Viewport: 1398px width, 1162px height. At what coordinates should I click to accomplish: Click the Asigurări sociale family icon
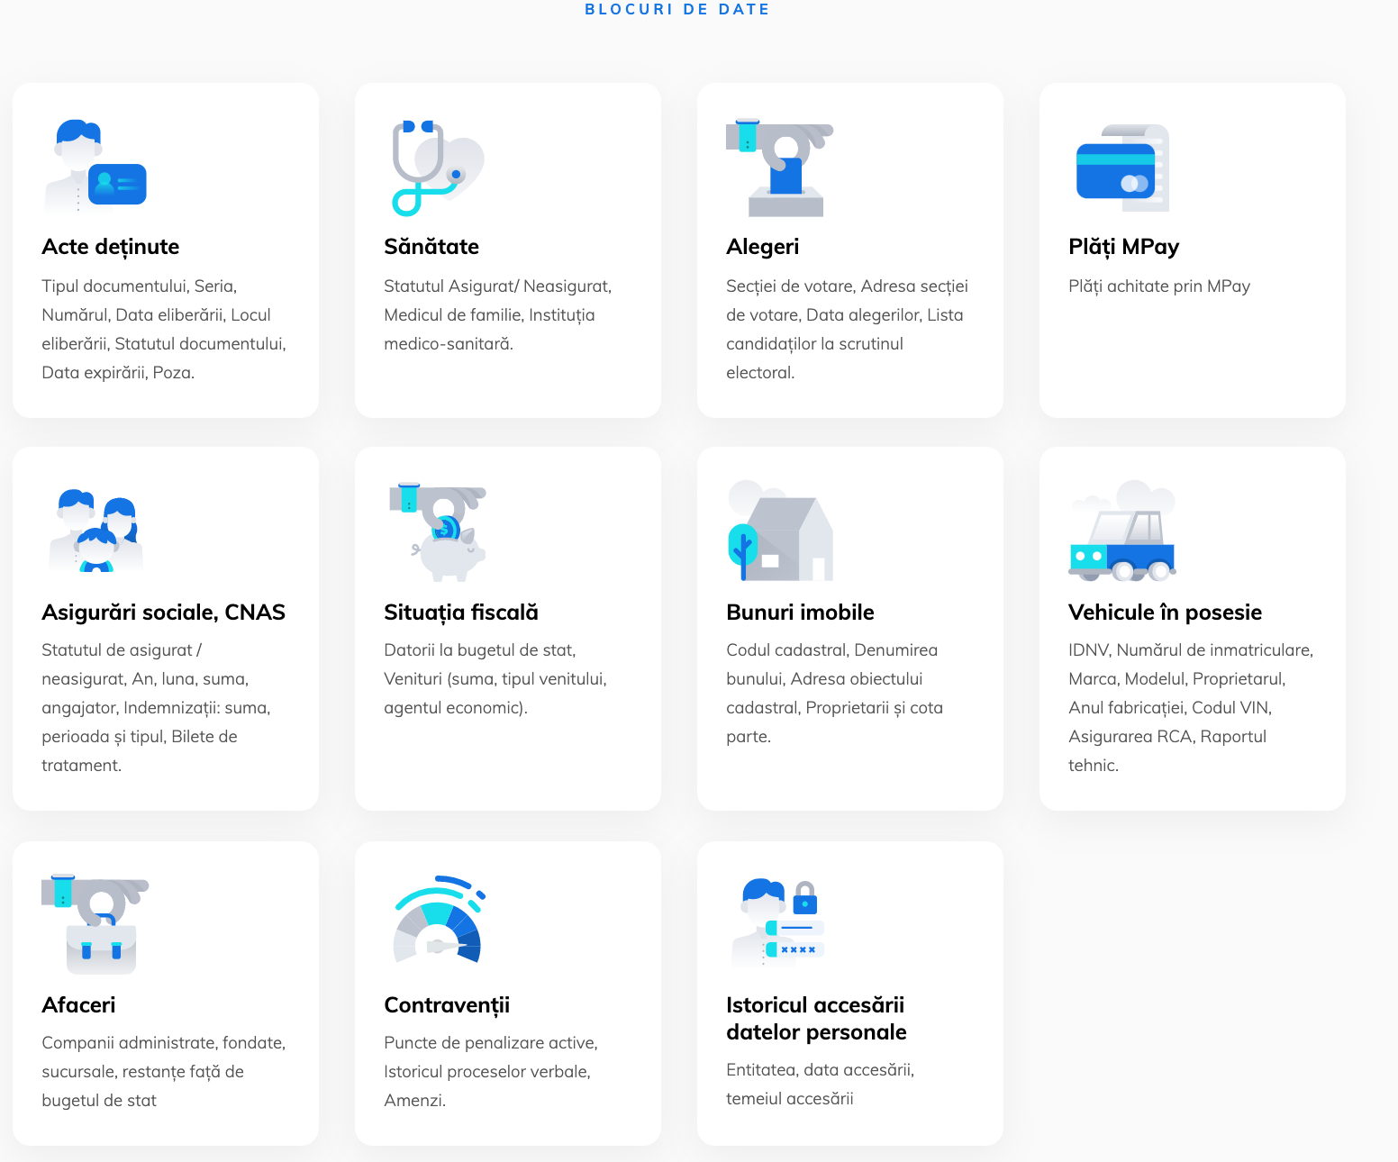click(x=95, y=531)
